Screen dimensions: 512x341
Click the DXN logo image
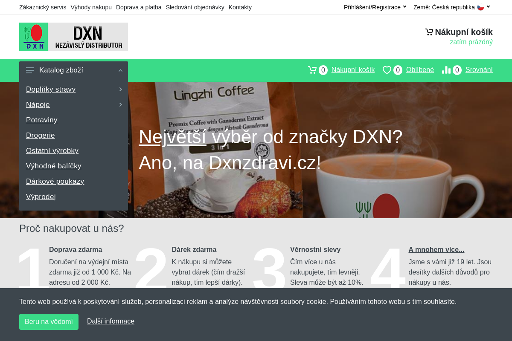click(73, 37)
